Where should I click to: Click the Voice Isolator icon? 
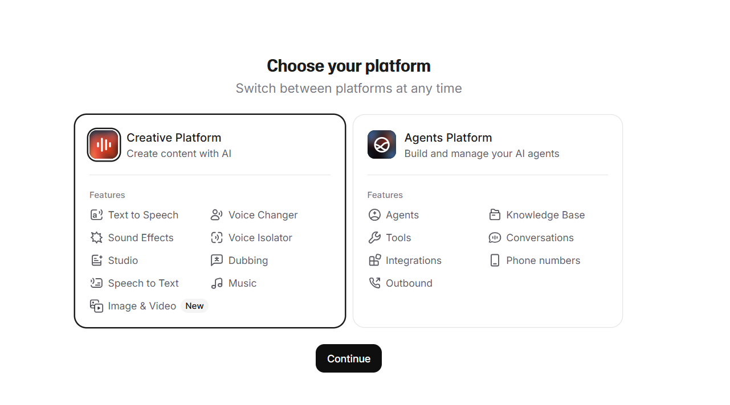217,238
